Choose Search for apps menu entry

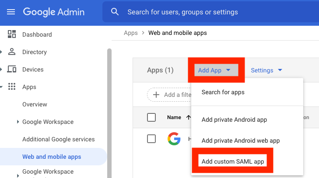click(x=247, y=92)
